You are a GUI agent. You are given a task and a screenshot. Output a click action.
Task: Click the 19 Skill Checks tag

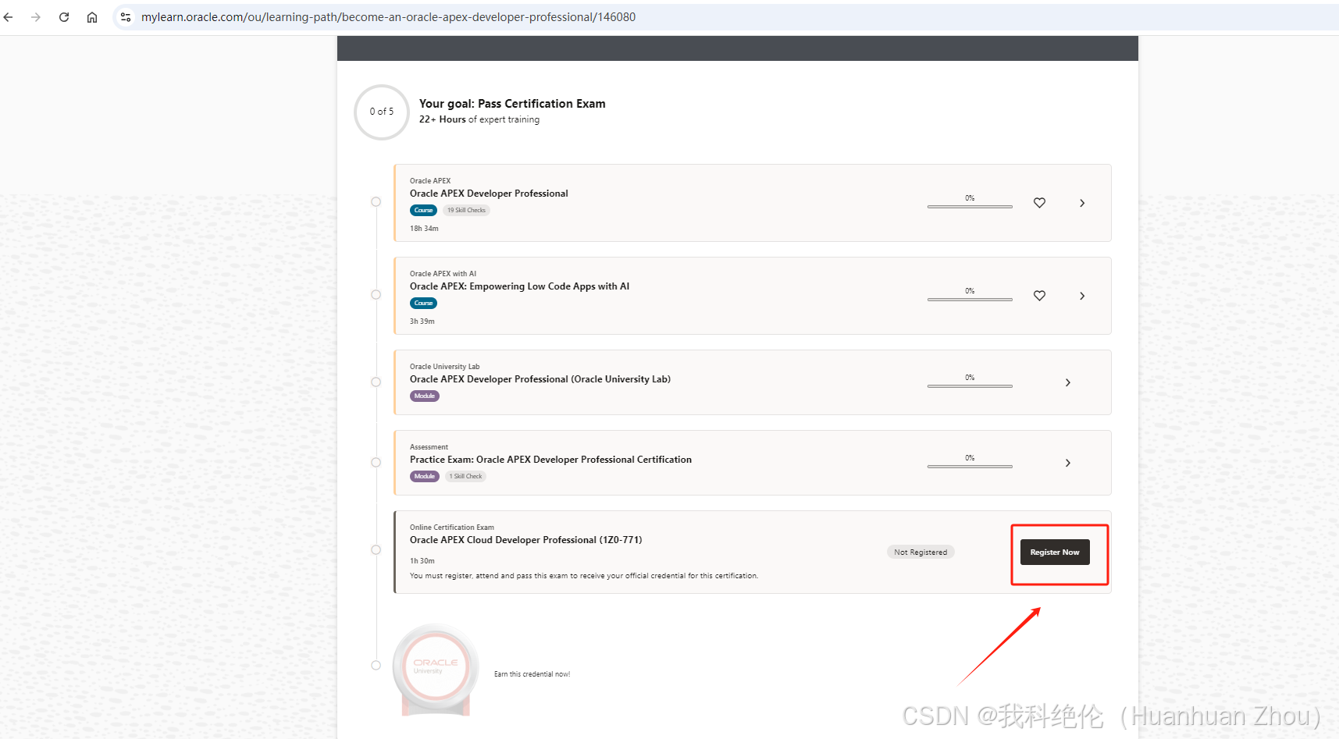(466, 210)
